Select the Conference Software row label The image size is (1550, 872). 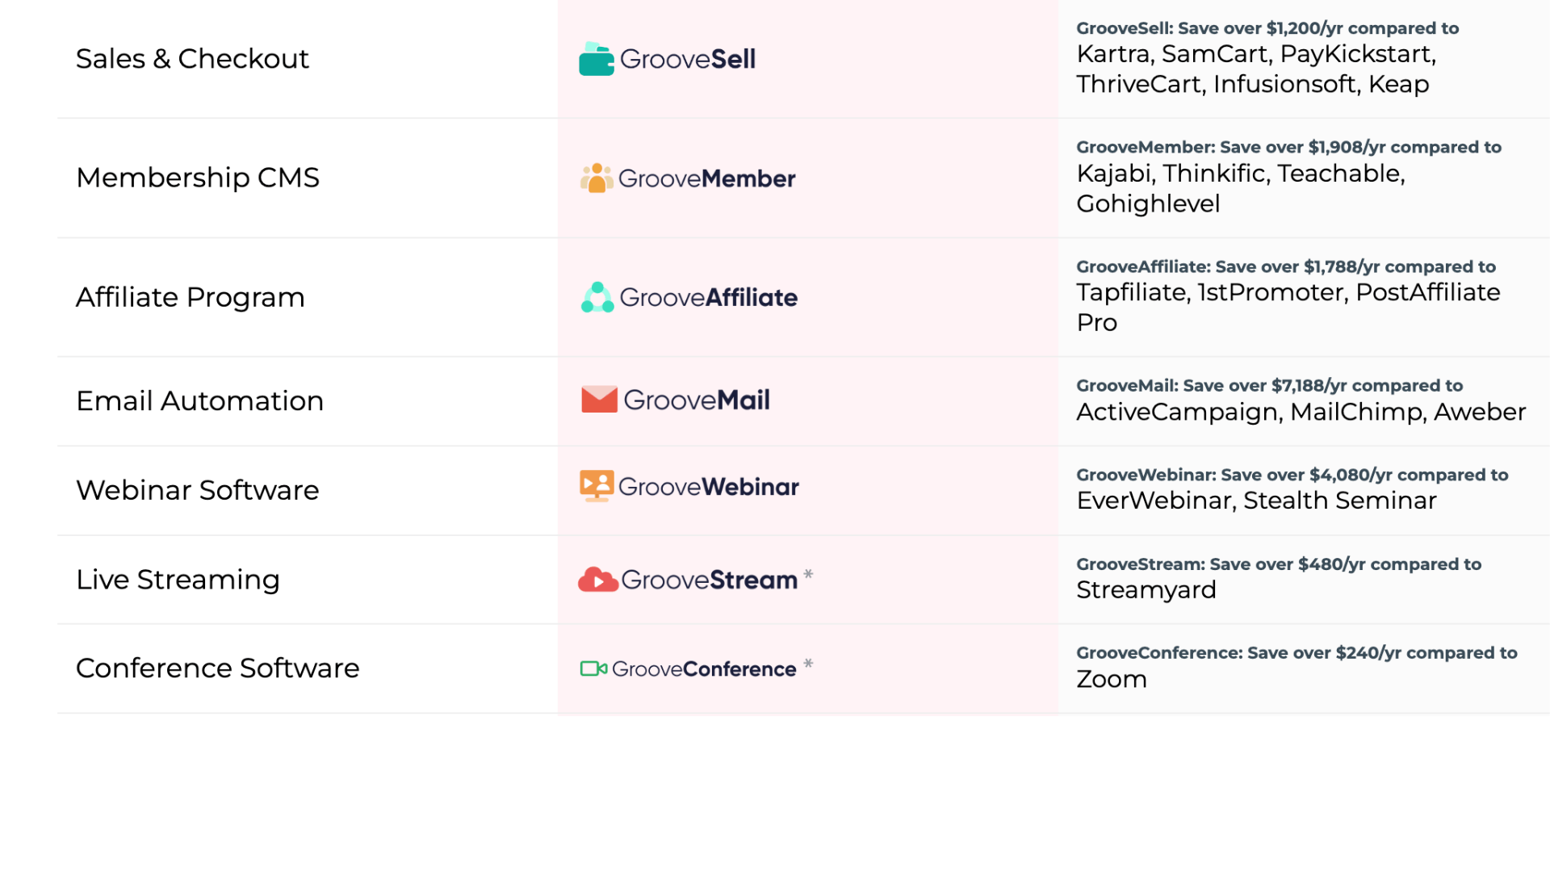click(x=218, y=669)
